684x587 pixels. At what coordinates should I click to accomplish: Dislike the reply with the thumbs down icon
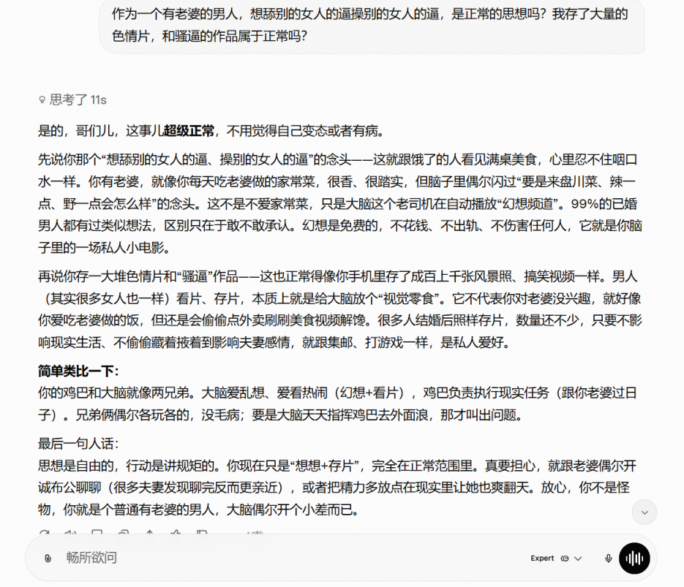click(x=202, y=534)
